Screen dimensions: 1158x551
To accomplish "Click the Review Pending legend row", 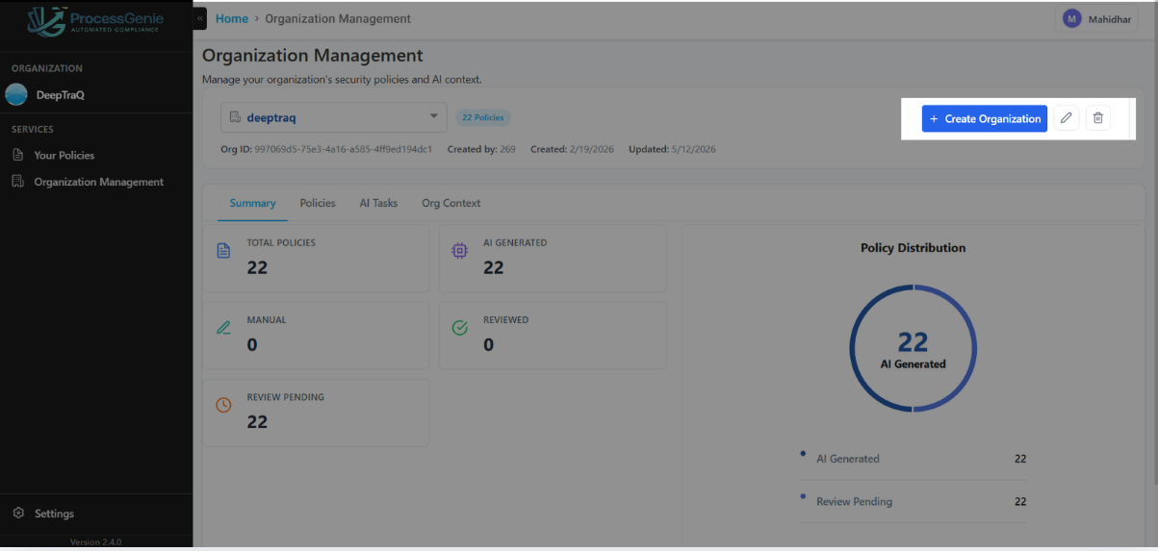I will [914, 501].
